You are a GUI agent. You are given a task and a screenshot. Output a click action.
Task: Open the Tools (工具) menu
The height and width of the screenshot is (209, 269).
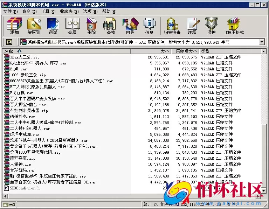[x=48, y=12]
